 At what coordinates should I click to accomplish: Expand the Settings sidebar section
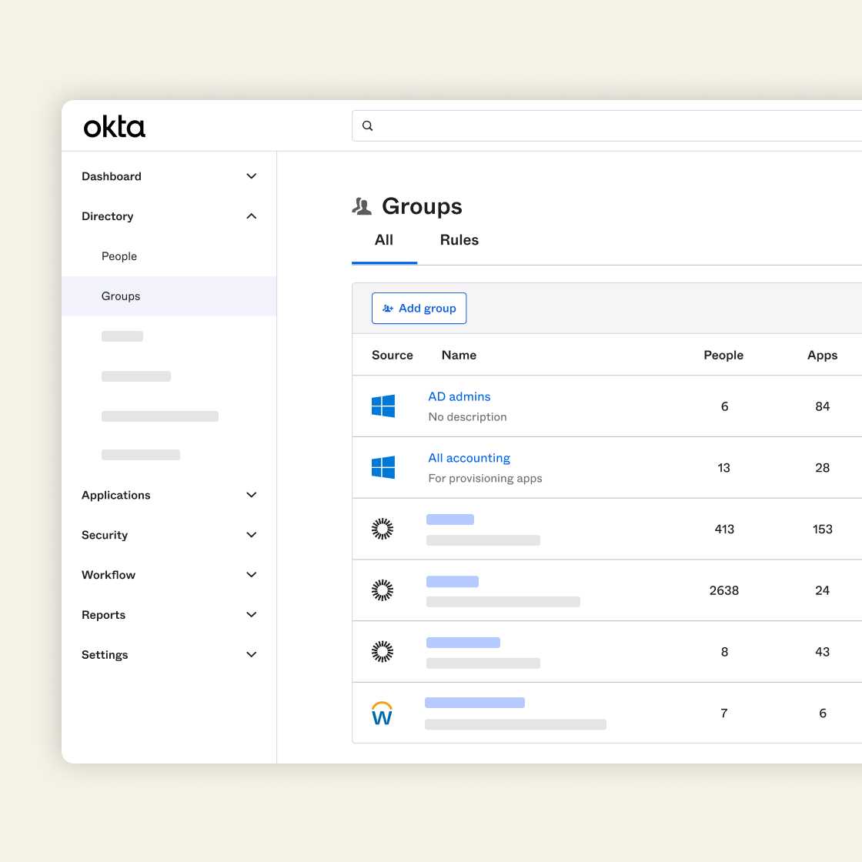(x=251, y=655)
